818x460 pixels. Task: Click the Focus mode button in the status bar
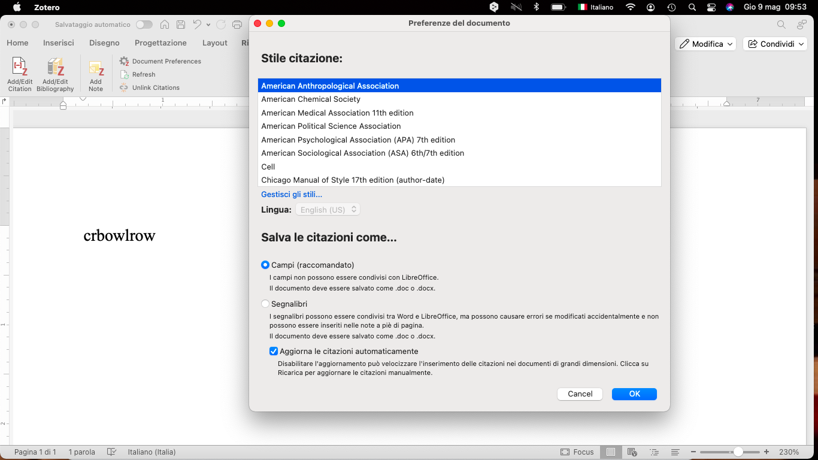(577, 452)
